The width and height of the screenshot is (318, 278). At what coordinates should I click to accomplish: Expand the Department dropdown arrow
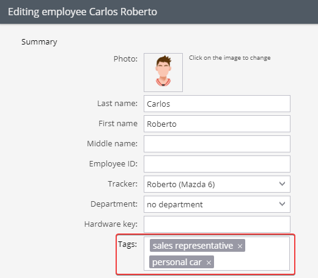click(x=282, y=204)
